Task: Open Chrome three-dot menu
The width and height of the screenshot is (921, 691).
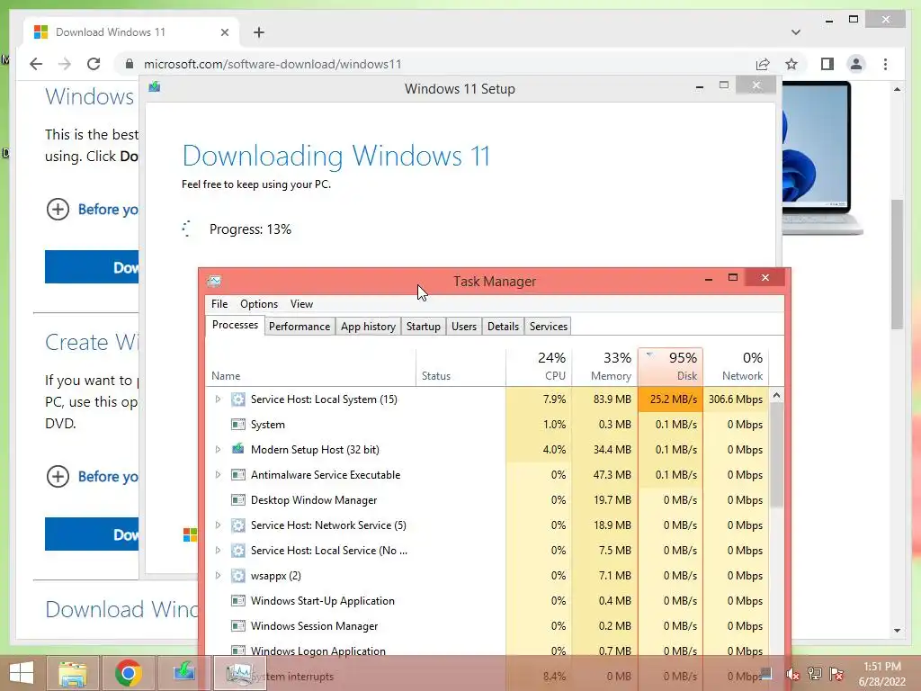Action: [x=885, y=64]
